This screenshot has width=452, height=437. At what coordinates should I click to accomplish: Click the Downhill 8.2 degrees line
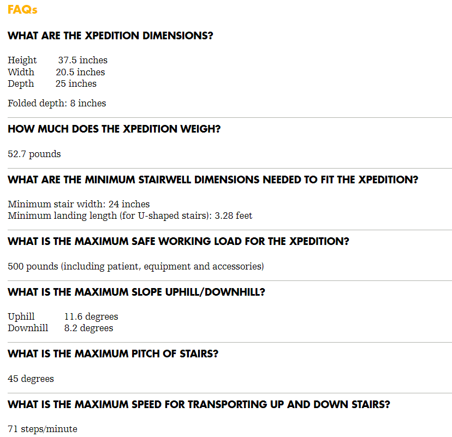pos(61,328)
